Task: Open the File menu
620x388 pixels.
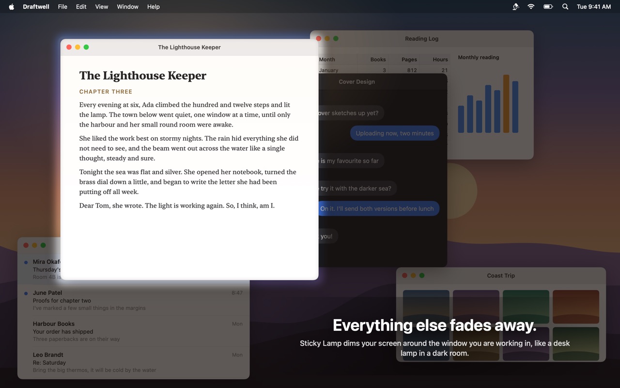Action: [62, 7]
